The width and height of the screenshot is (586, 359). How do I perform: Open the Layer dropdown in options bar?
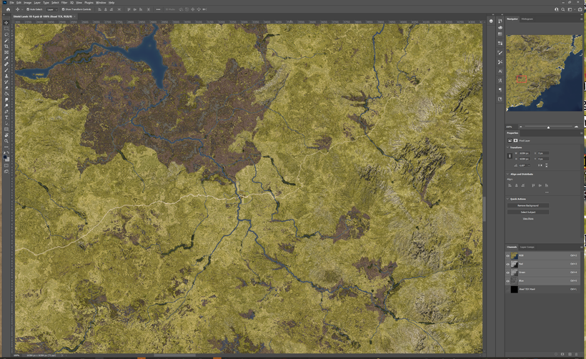52,9
